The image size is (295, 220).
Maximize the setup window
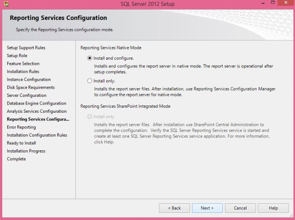[273, 2]
